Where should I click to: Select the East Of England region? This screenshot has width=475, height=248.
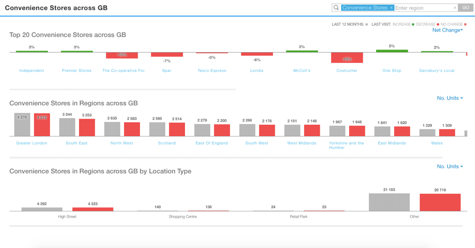coord(212,143)
